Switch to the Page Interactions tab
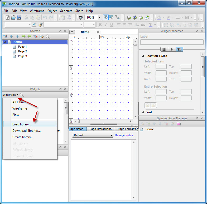 pos(100,129)
